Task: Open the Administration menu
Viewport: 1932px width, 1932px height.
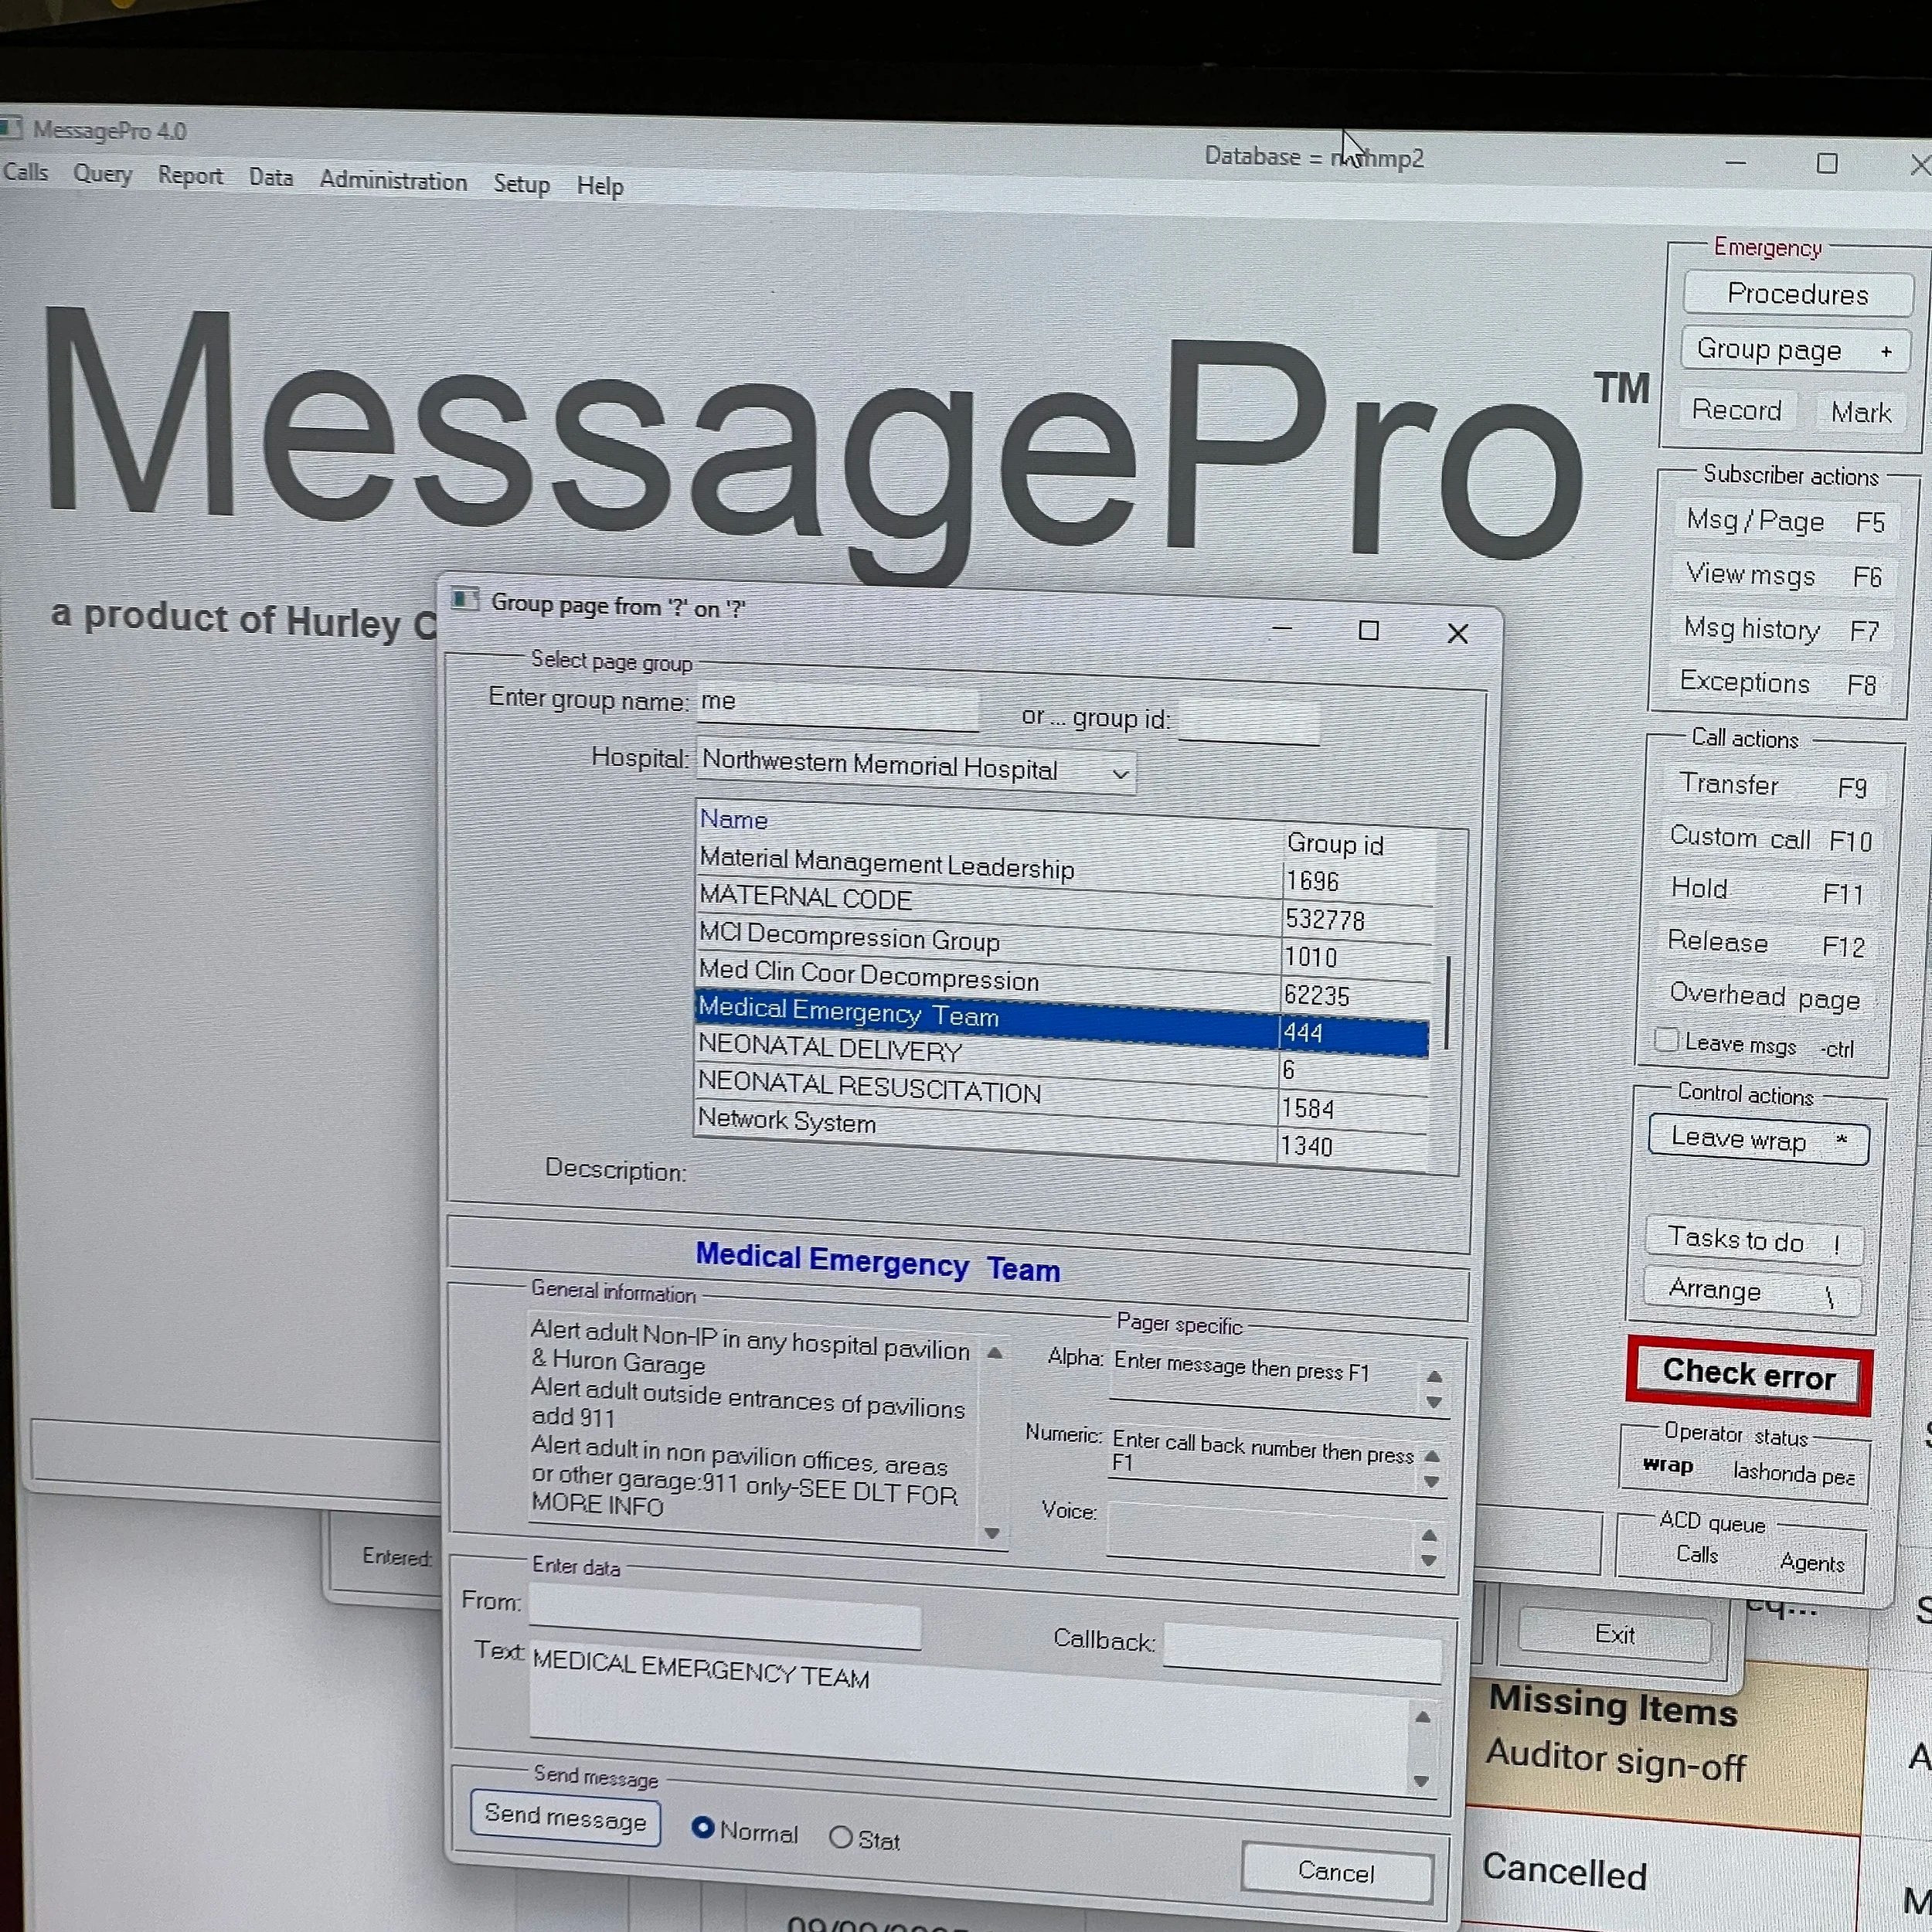Action: 393,181
